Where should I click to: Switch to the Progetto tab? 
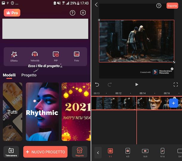point(29,75)
